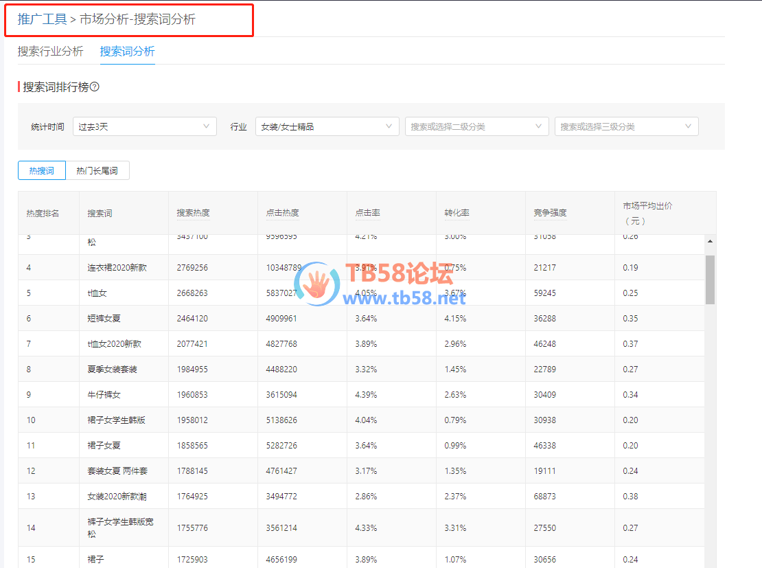
Task: Switch to the 热门长尾词 tab button
Action: [x=97, y=171]
